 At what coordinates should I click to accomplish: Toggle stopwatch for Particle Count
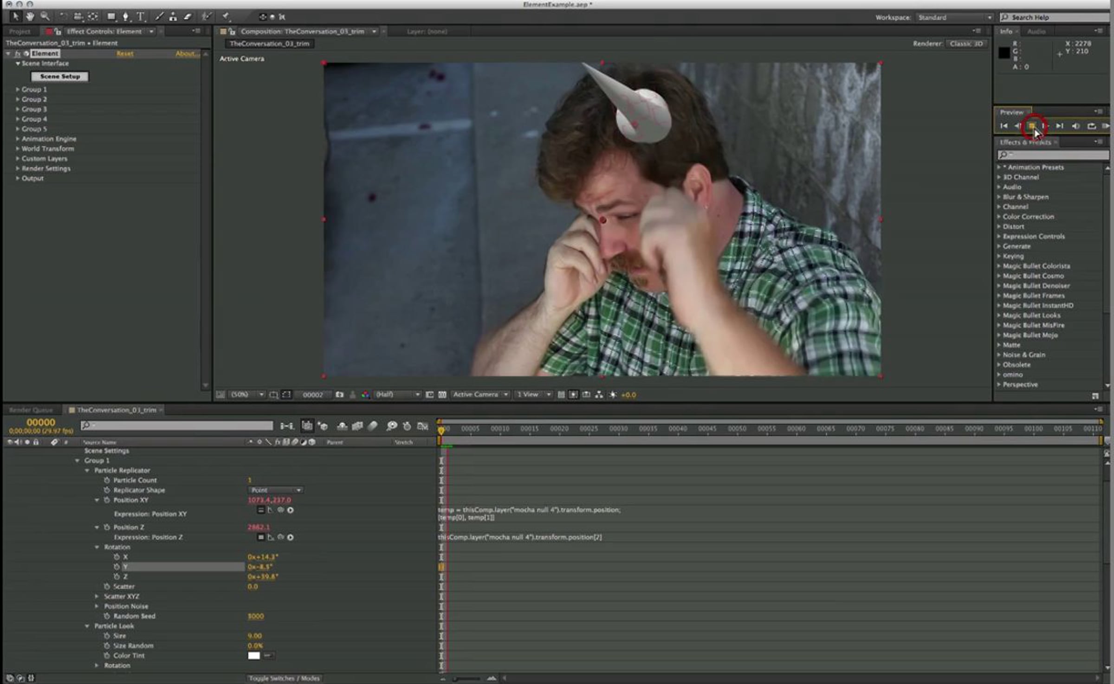107,480
